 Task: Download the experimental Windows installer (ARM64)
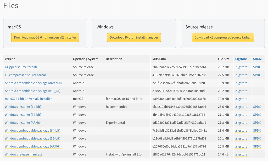click(x=23, y=122)
